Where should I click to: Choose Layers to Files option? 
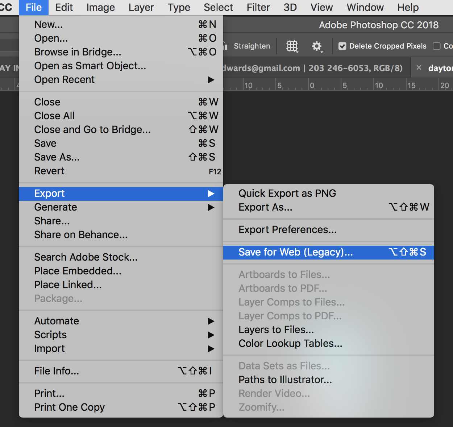(276, 330)
